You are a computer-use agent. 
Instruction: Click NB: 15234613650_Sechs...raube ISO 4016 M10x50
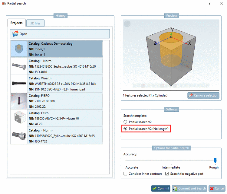click(62, 66)
